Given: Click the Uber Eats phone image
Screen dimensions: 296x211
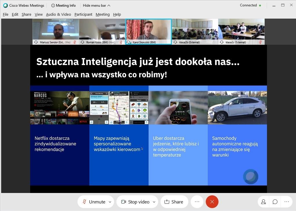Looking at the screenshot, I should pyautogui.click(x=178, y=108).
